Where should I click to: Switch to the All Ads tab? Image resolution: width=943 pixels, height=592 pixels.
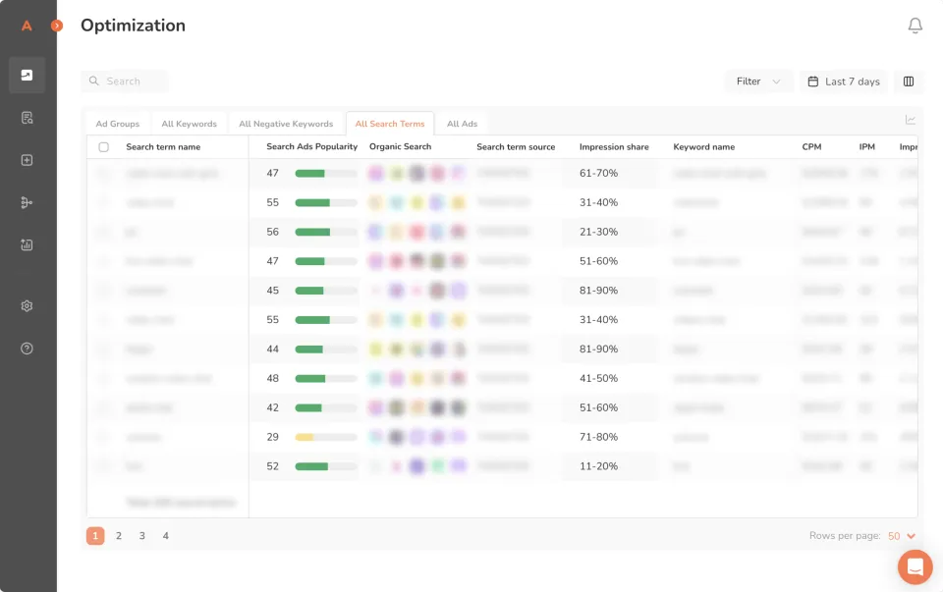pyautogui.click(x=462, y=124)
